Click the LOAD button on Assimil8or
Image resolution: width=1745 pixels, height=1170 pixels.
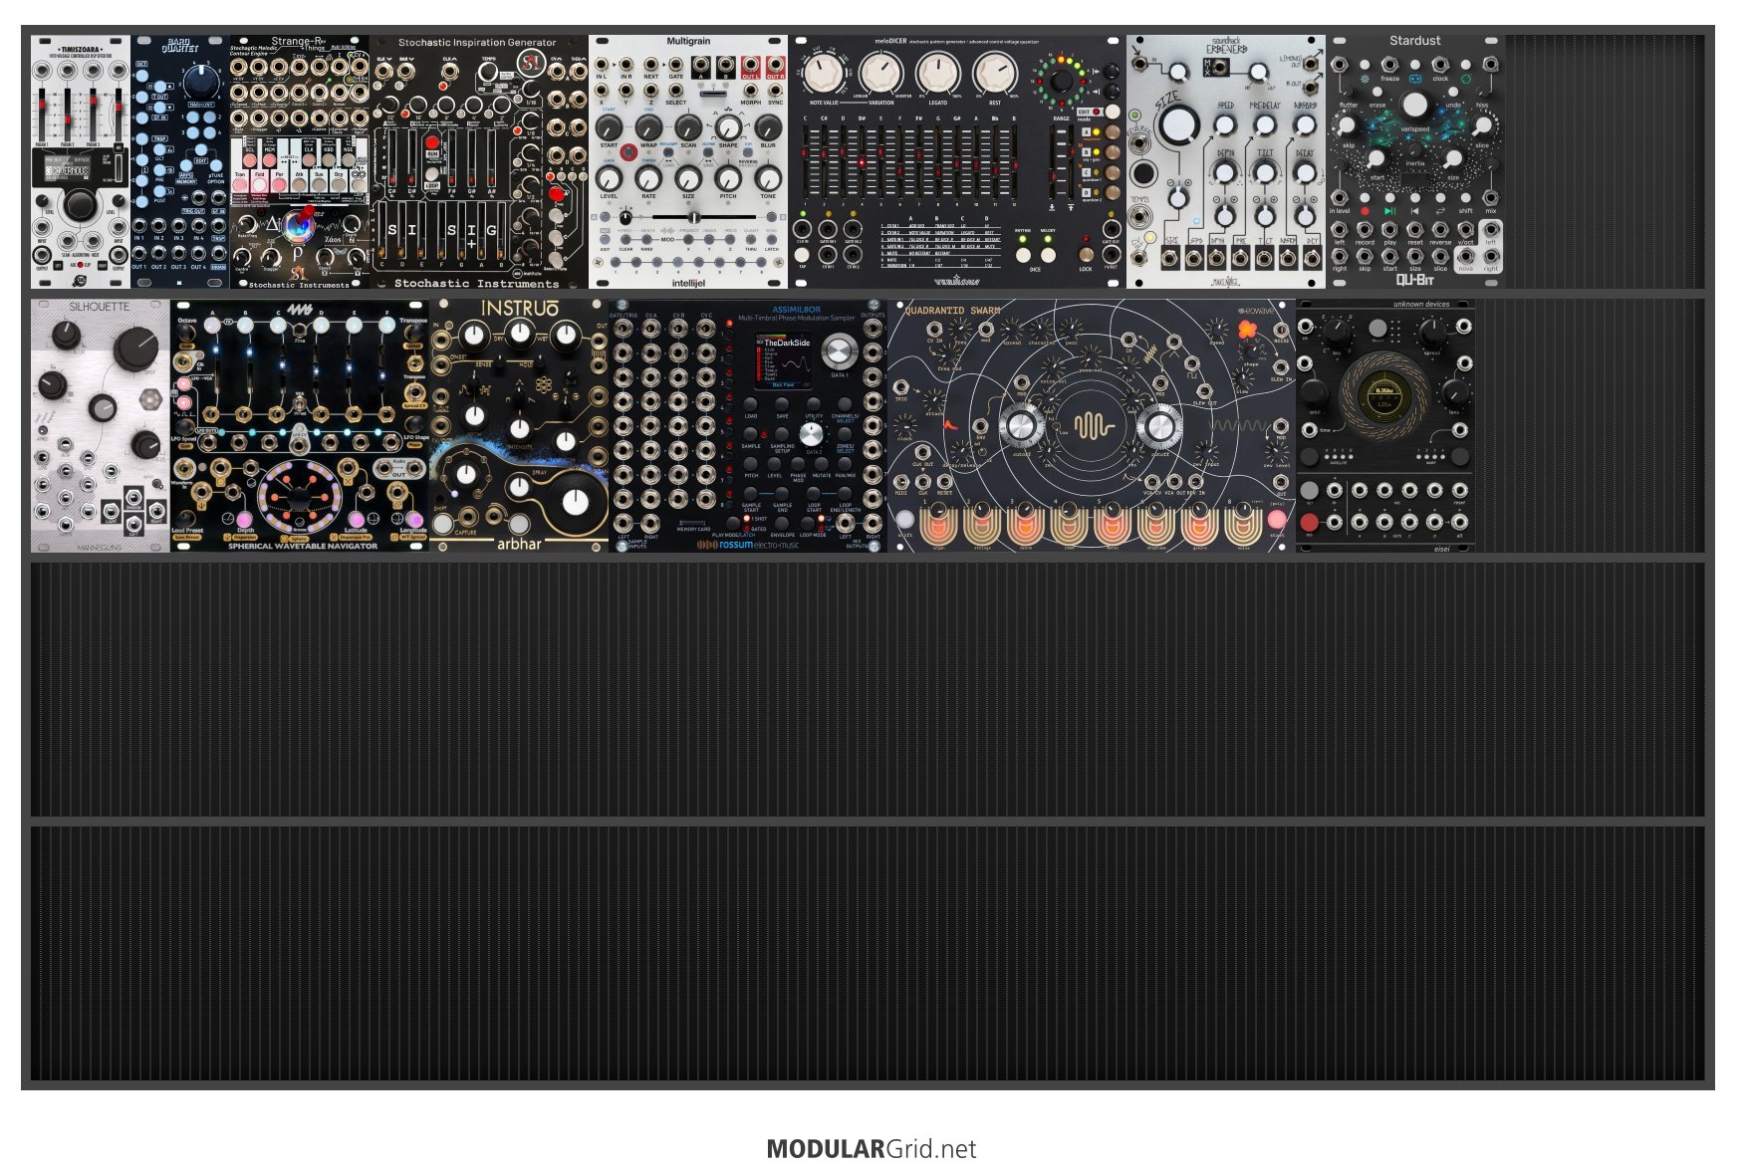(x=751, y=405)
